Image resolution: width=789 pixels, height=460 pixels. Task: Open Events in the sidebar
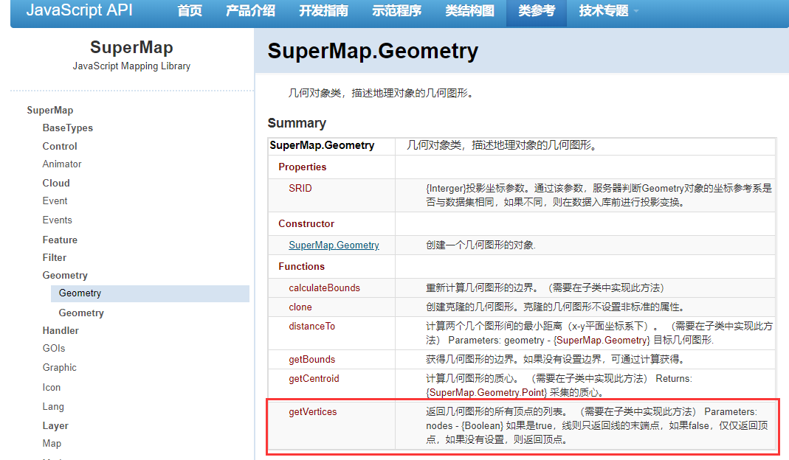(57, 220)
